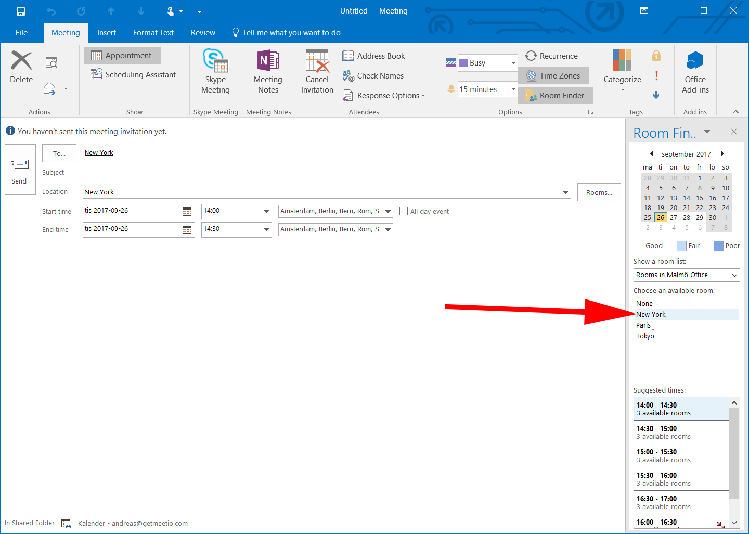Open the Busy status dropdown
The image size is (749, 534).
pyautogui.click(x=513, y=62)
